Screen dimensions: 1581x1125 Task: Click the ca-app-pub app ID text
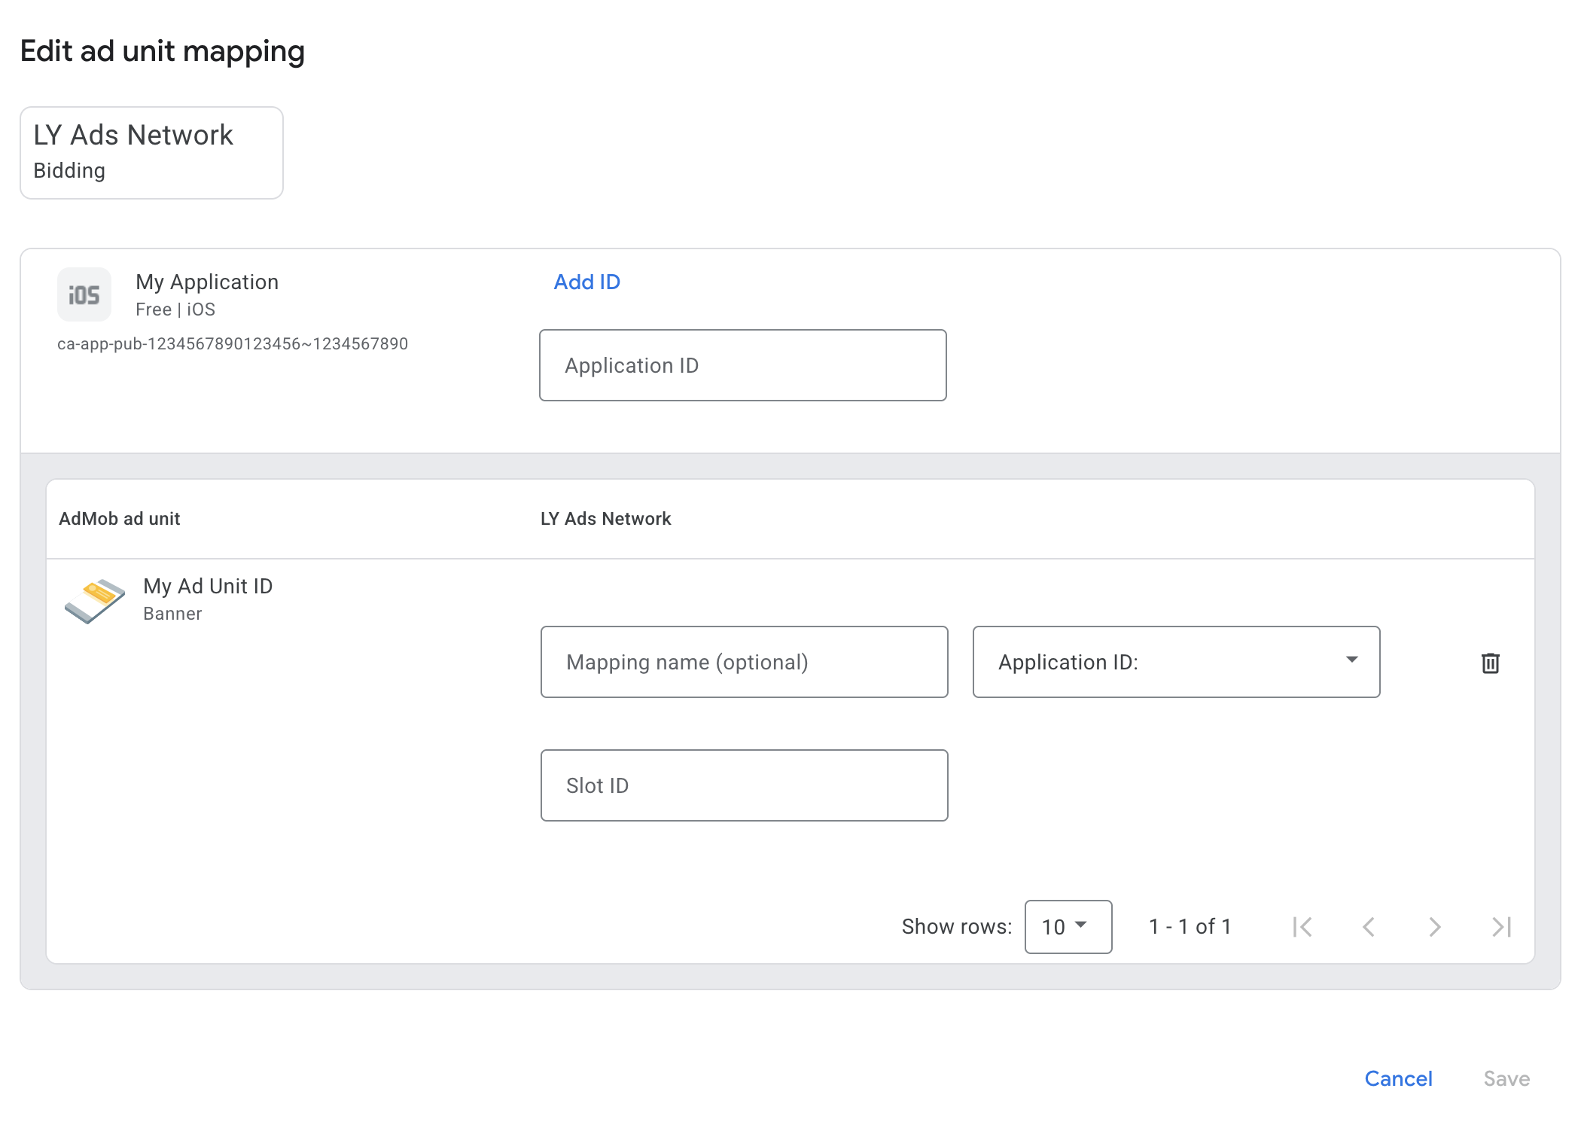[233, 344]
